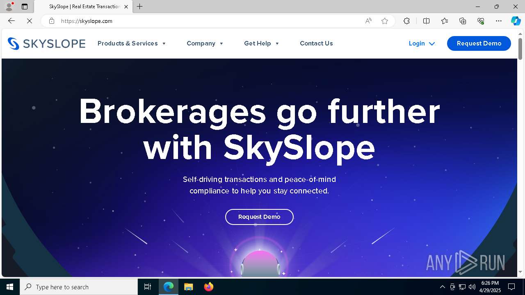Click the scrollbar down arrow
Screen dimensions: 525x295
520,272
